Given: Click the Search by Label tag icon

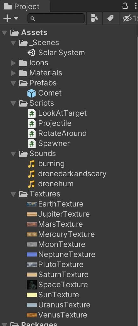Looking at the screenshot, I should pyautogui.click(x=110, y=19).
